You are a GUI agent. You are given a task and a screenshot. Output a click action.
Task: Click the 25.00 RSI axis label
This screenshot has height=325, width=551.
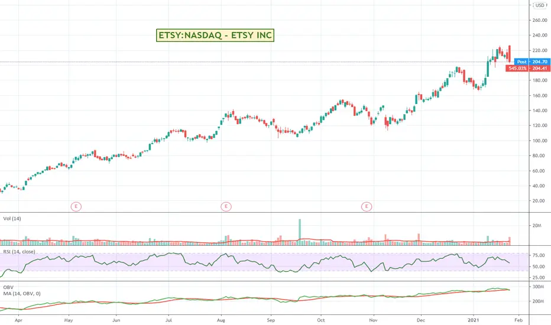click(x=539, y=278)
